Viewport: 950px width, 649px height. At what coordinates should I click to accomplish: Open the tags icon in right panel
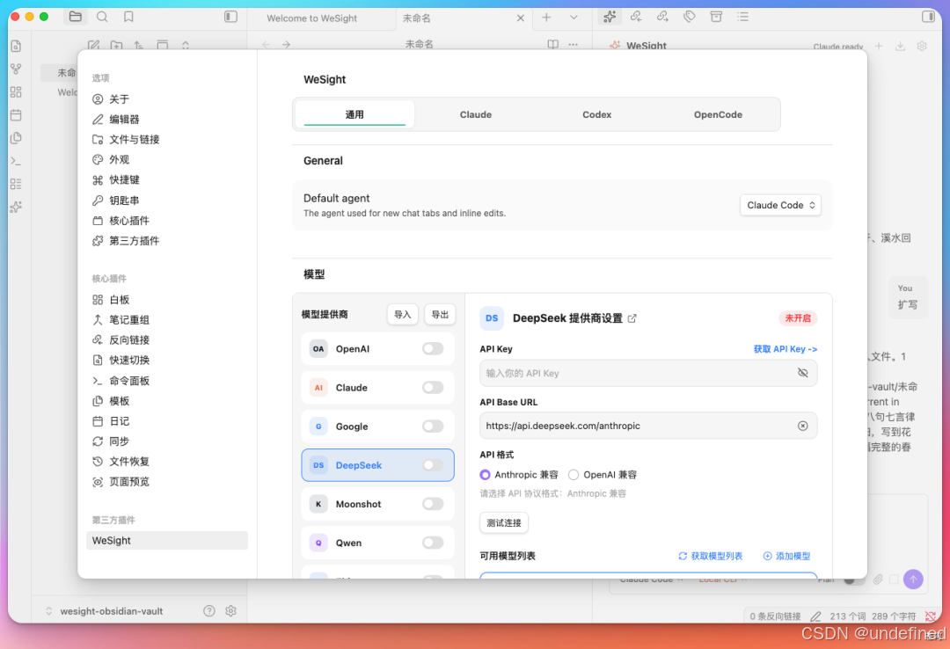click(690, 17)
